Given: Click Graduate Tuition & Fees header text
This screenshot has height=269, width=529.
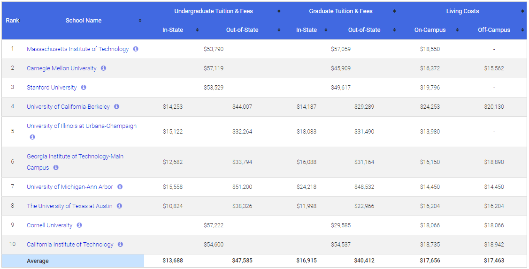Looking at the screenshot, I should (341, 11).
